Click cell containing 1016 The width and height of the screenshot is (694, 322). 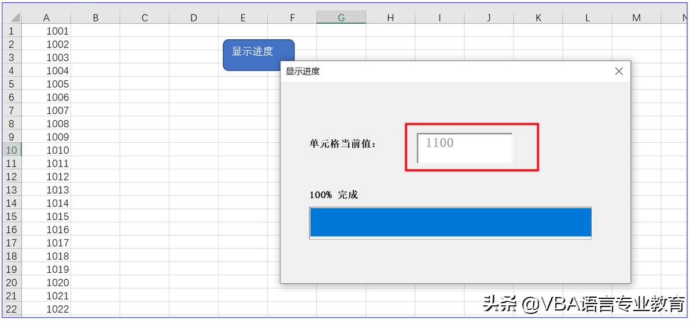(46, 230)
